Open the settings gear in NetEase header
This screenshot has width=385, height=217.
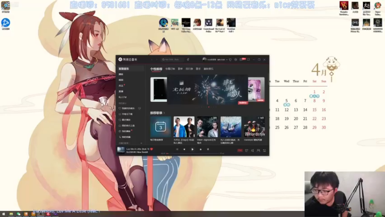click(235, 59)
